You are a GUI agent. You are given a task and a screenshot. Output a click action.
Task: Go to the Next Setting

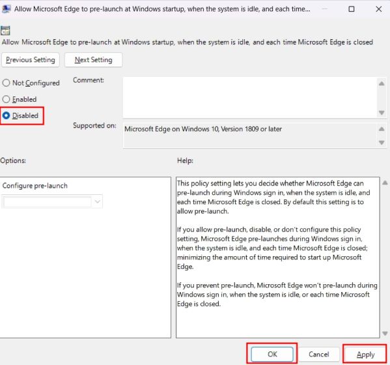coord(93,60)
